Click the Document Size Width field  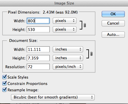[x=38, y=49]
